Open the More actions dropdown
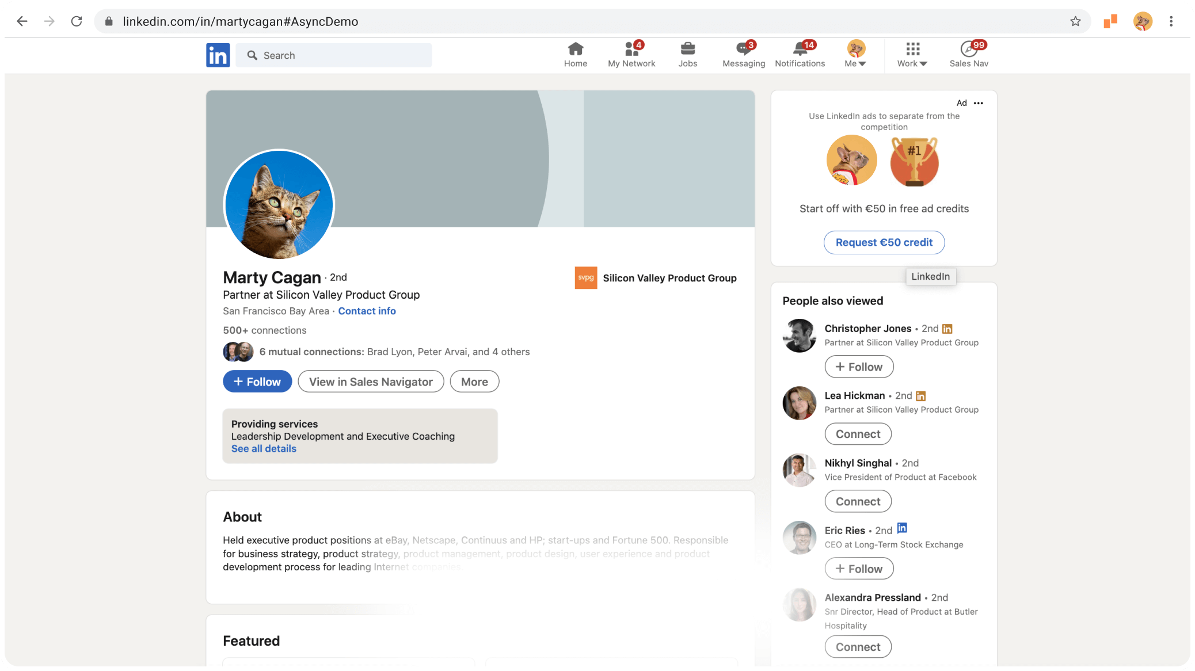Image resolution: width=1195 pixels, height=671 pixels. (474, 382)
